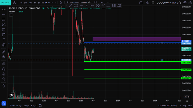Open timezone 12:06:46 (UTC+3:30) menu
Viewport: 193px width, 108px height.
point(167,106)
